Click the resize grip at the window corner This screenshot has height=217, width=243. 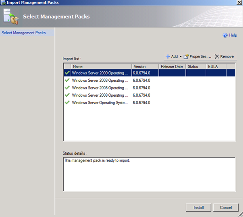coord(241,215)
